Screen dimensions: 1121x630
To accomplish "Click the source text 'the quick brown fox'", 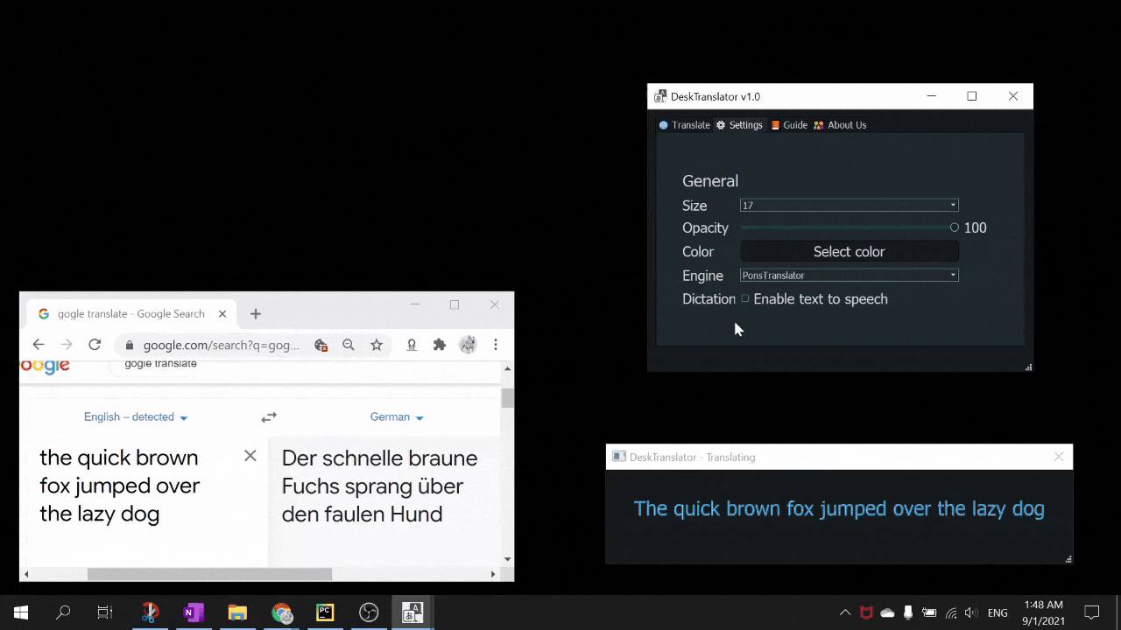I will (x=120, y=486).
